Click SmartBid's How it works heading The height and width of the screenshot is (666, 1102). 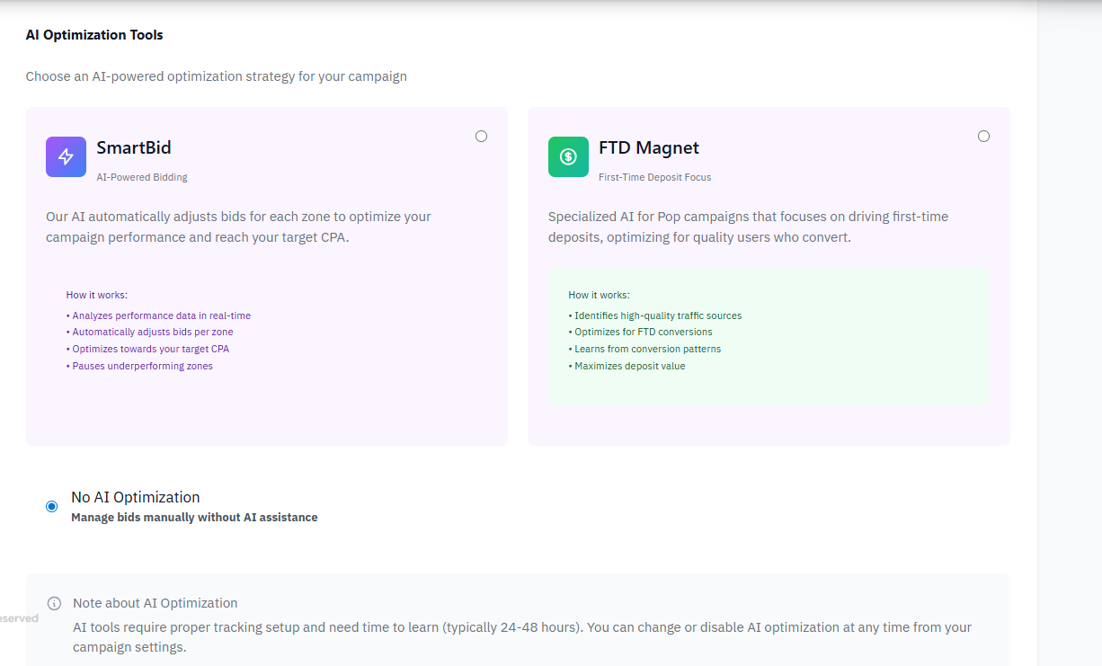(x=97, y=295)
